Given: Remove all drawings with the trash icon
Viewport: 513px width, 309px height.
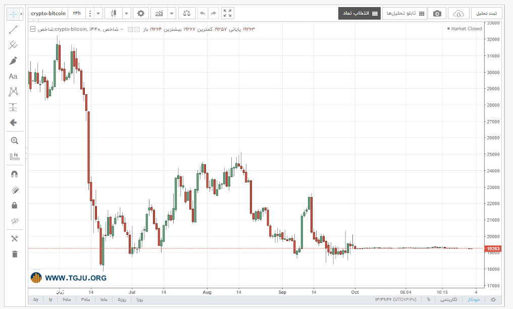Looking at the screenshot, I should pos(15,254).
